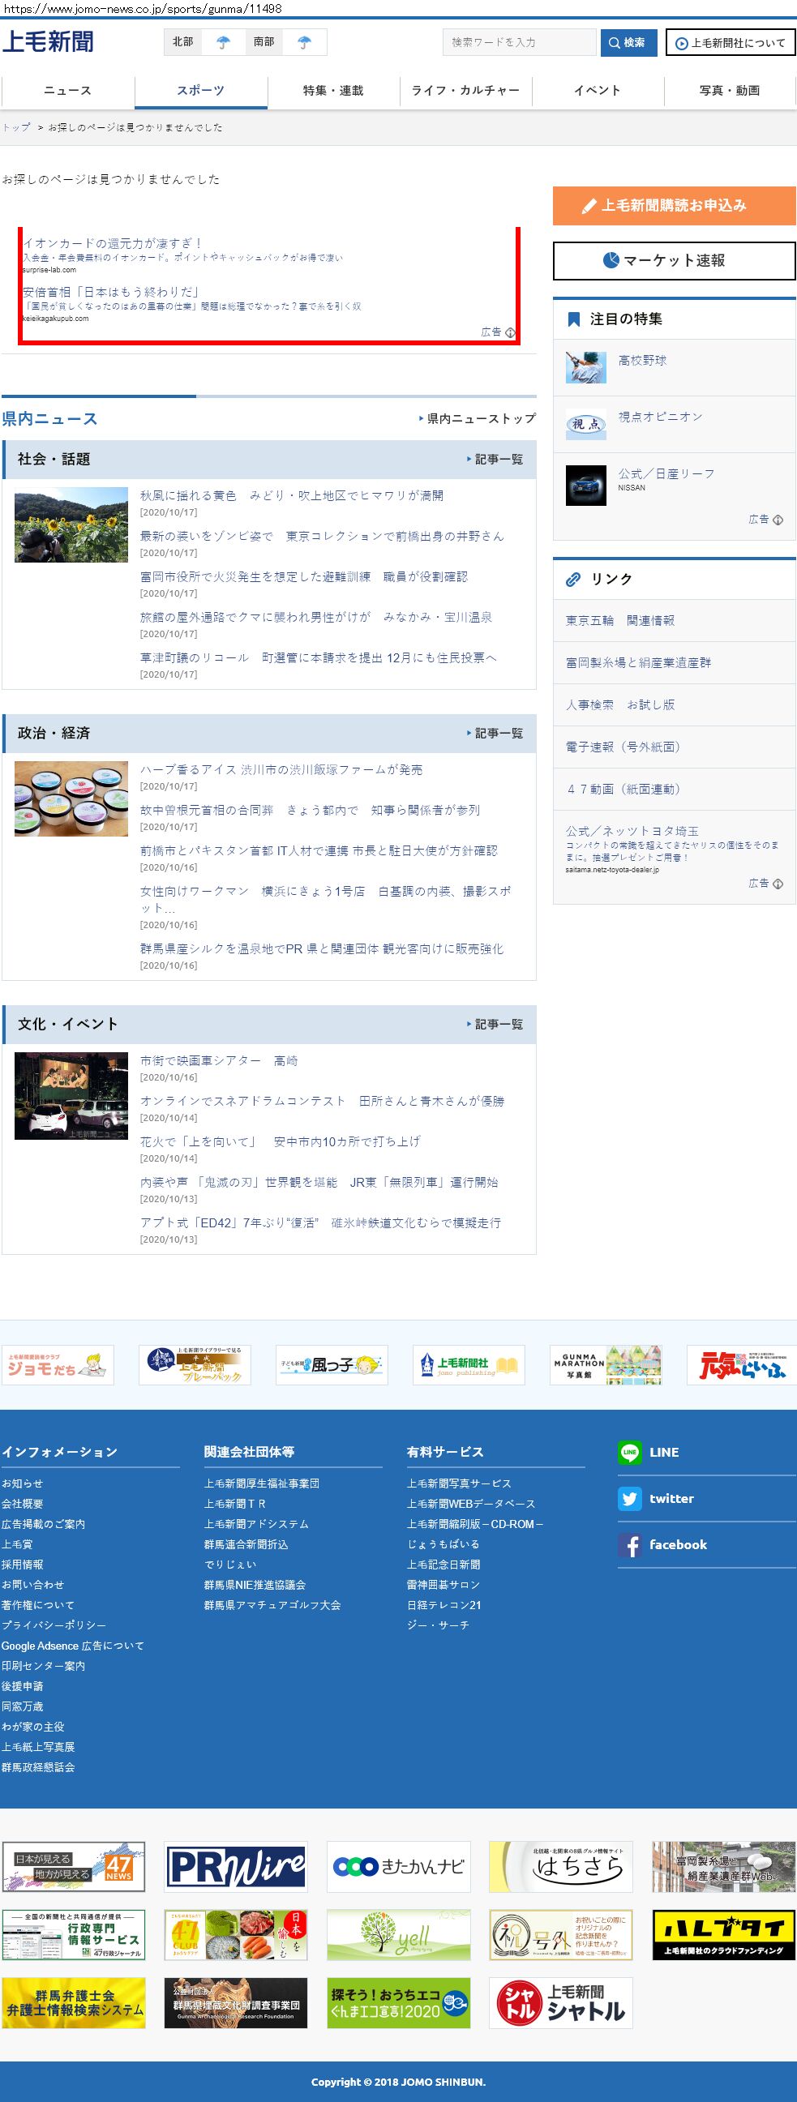Screen dimensions: 797x2102
Task: Expand 記事一覧 for 社会・話題 section
Action: [495, 460]
